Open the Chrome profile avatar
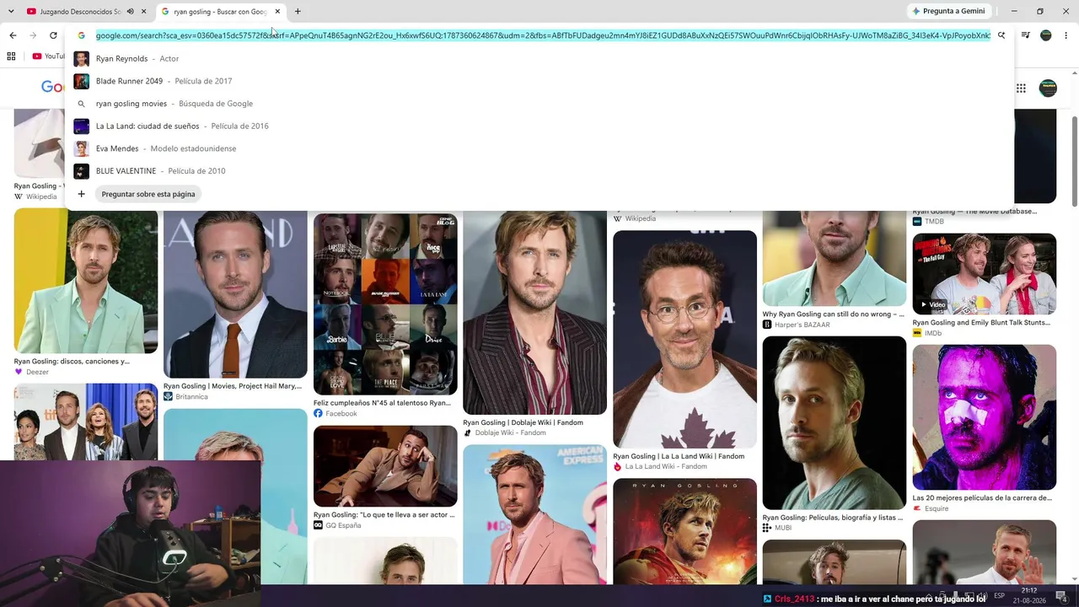1079x607 pixels. coord(1046,35)
